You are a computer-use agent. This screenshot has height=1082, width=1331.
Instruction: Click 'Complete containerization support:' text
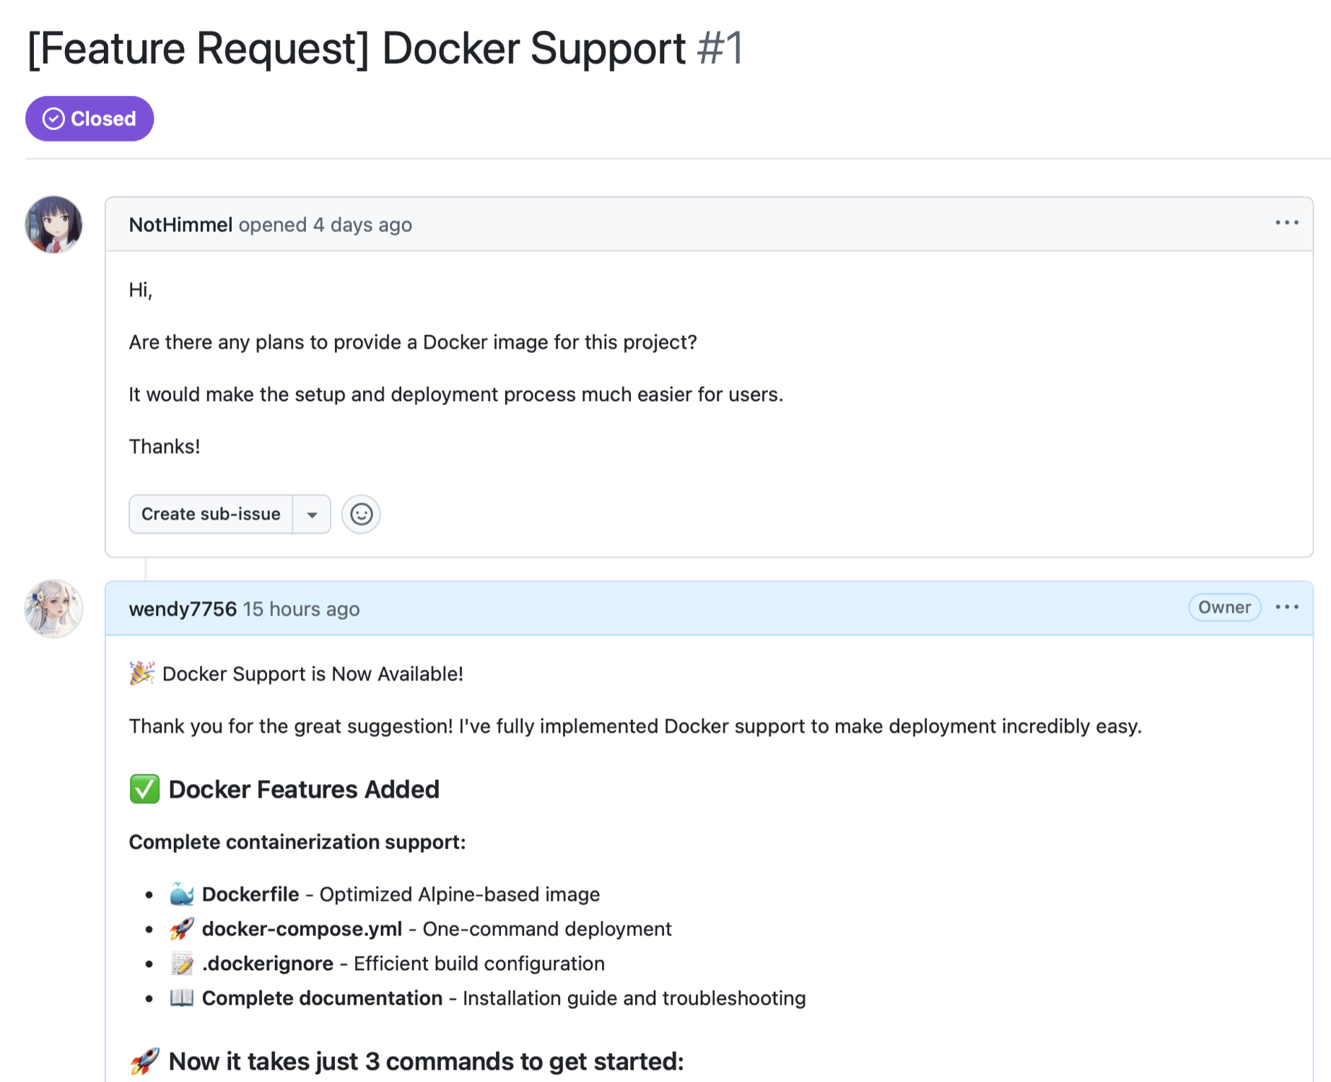tap(297, 842)
